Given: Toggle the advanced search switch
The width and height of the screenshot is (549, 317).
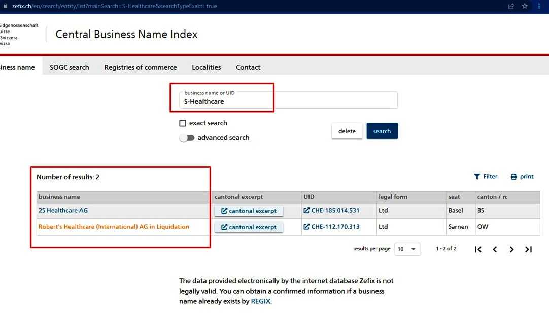Looking at the screenshot, I should point(187,138).
